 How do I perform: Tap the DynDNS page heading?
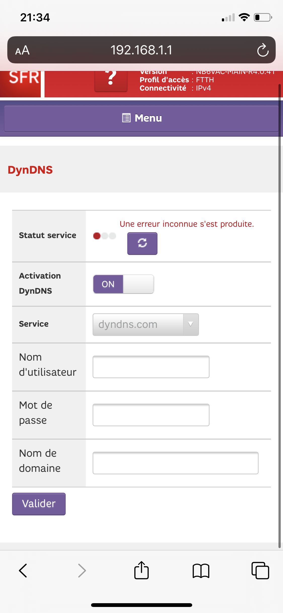pyautogui.click(x=30, y=170)
